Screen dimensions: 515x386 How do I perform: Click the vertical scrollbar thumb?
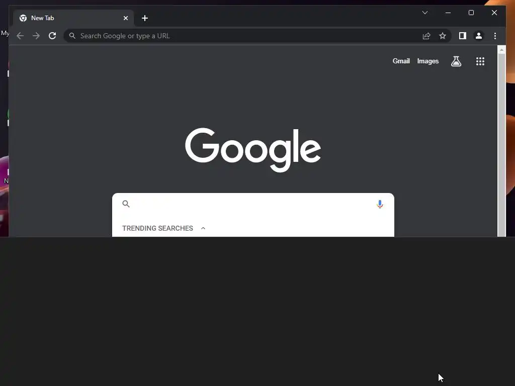point(501,144)
